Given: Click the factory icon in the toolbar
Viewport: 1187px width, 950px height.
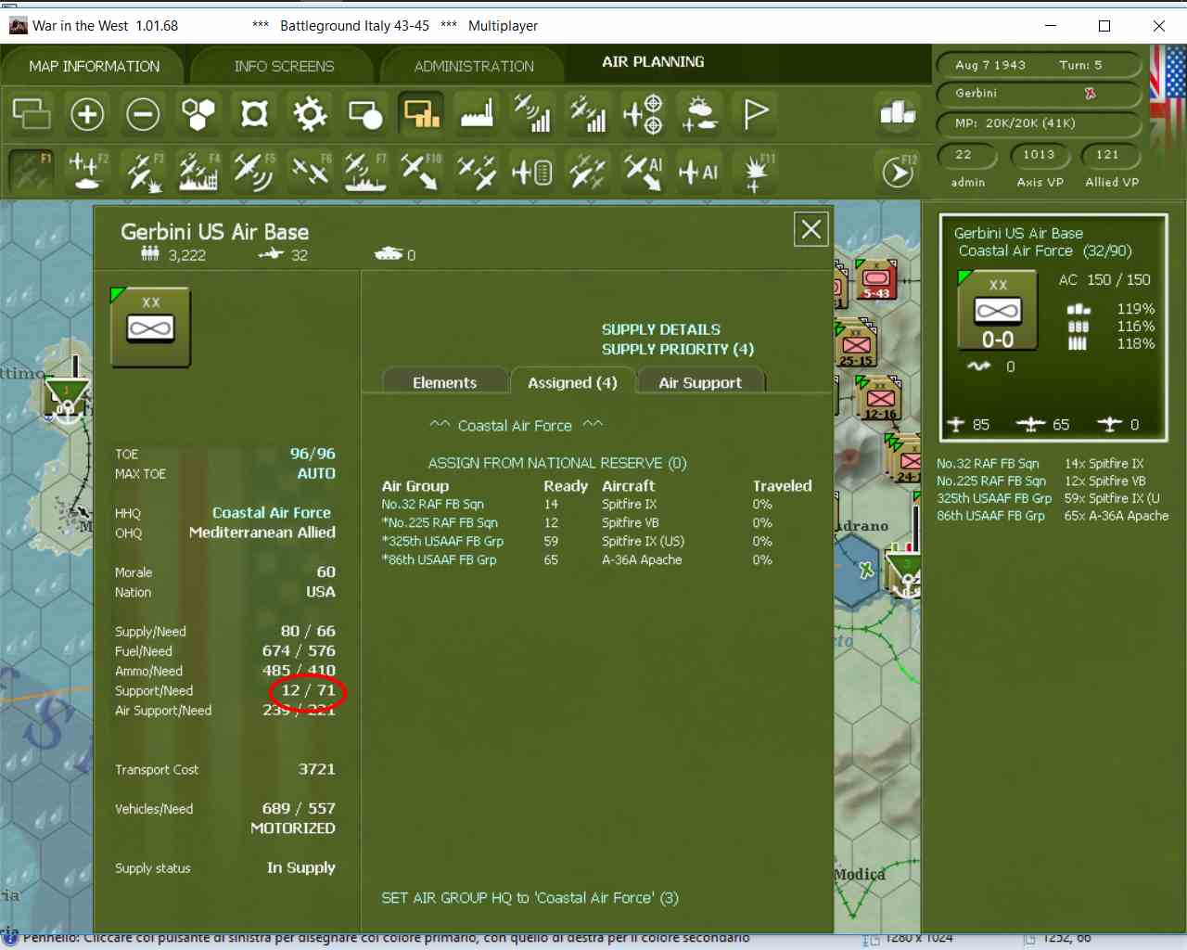Looking at the screenshot, I should pyautogui.click(x=477, y=114).
